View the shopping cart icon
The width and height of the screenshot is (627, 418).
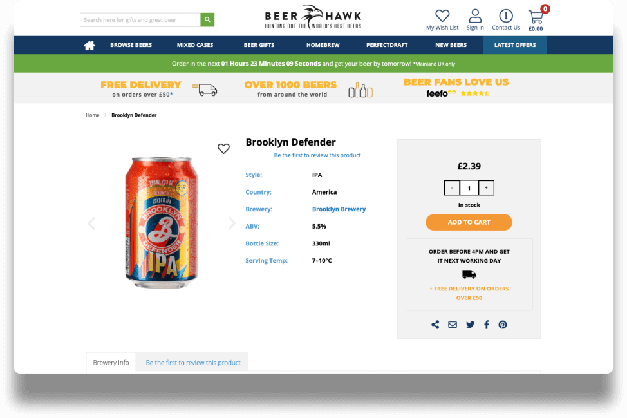[x=536, y=17]
